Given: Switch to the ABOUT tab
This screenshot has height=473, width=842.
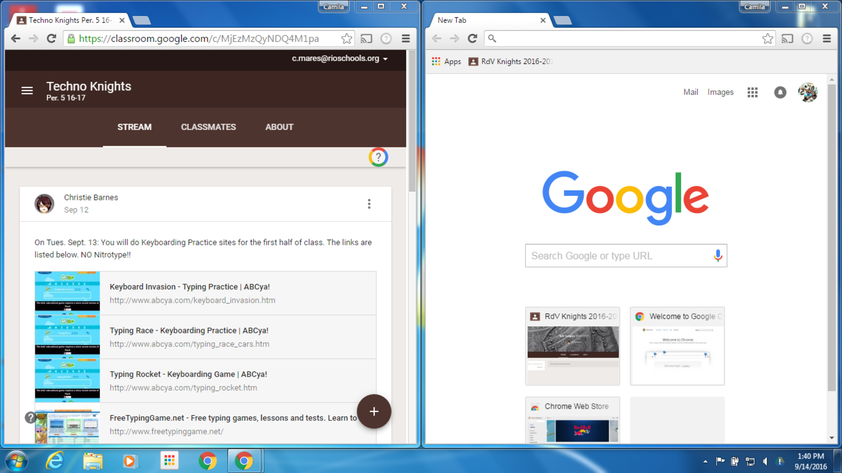Looking at the screenshot, I should [279, 127].
